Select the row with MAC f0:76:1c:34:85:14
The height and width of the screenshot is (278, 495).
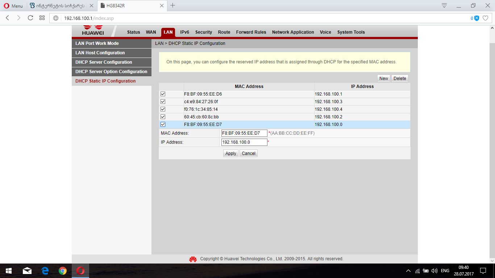(284, 109)
